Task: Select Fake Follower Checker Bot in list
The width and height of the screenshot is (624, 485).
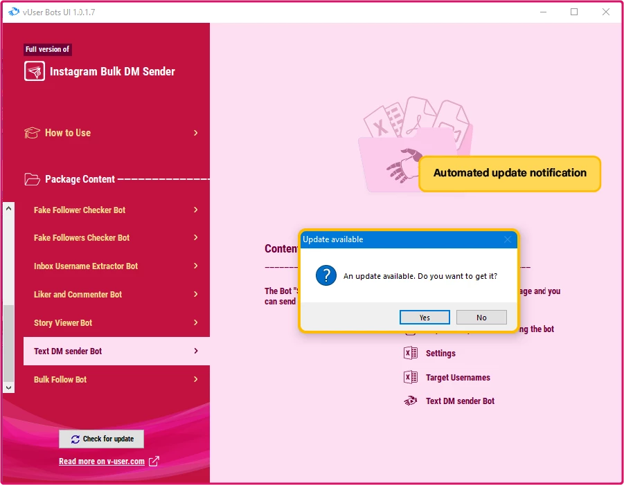Action: pyautogui.click(x=116, y=210)
